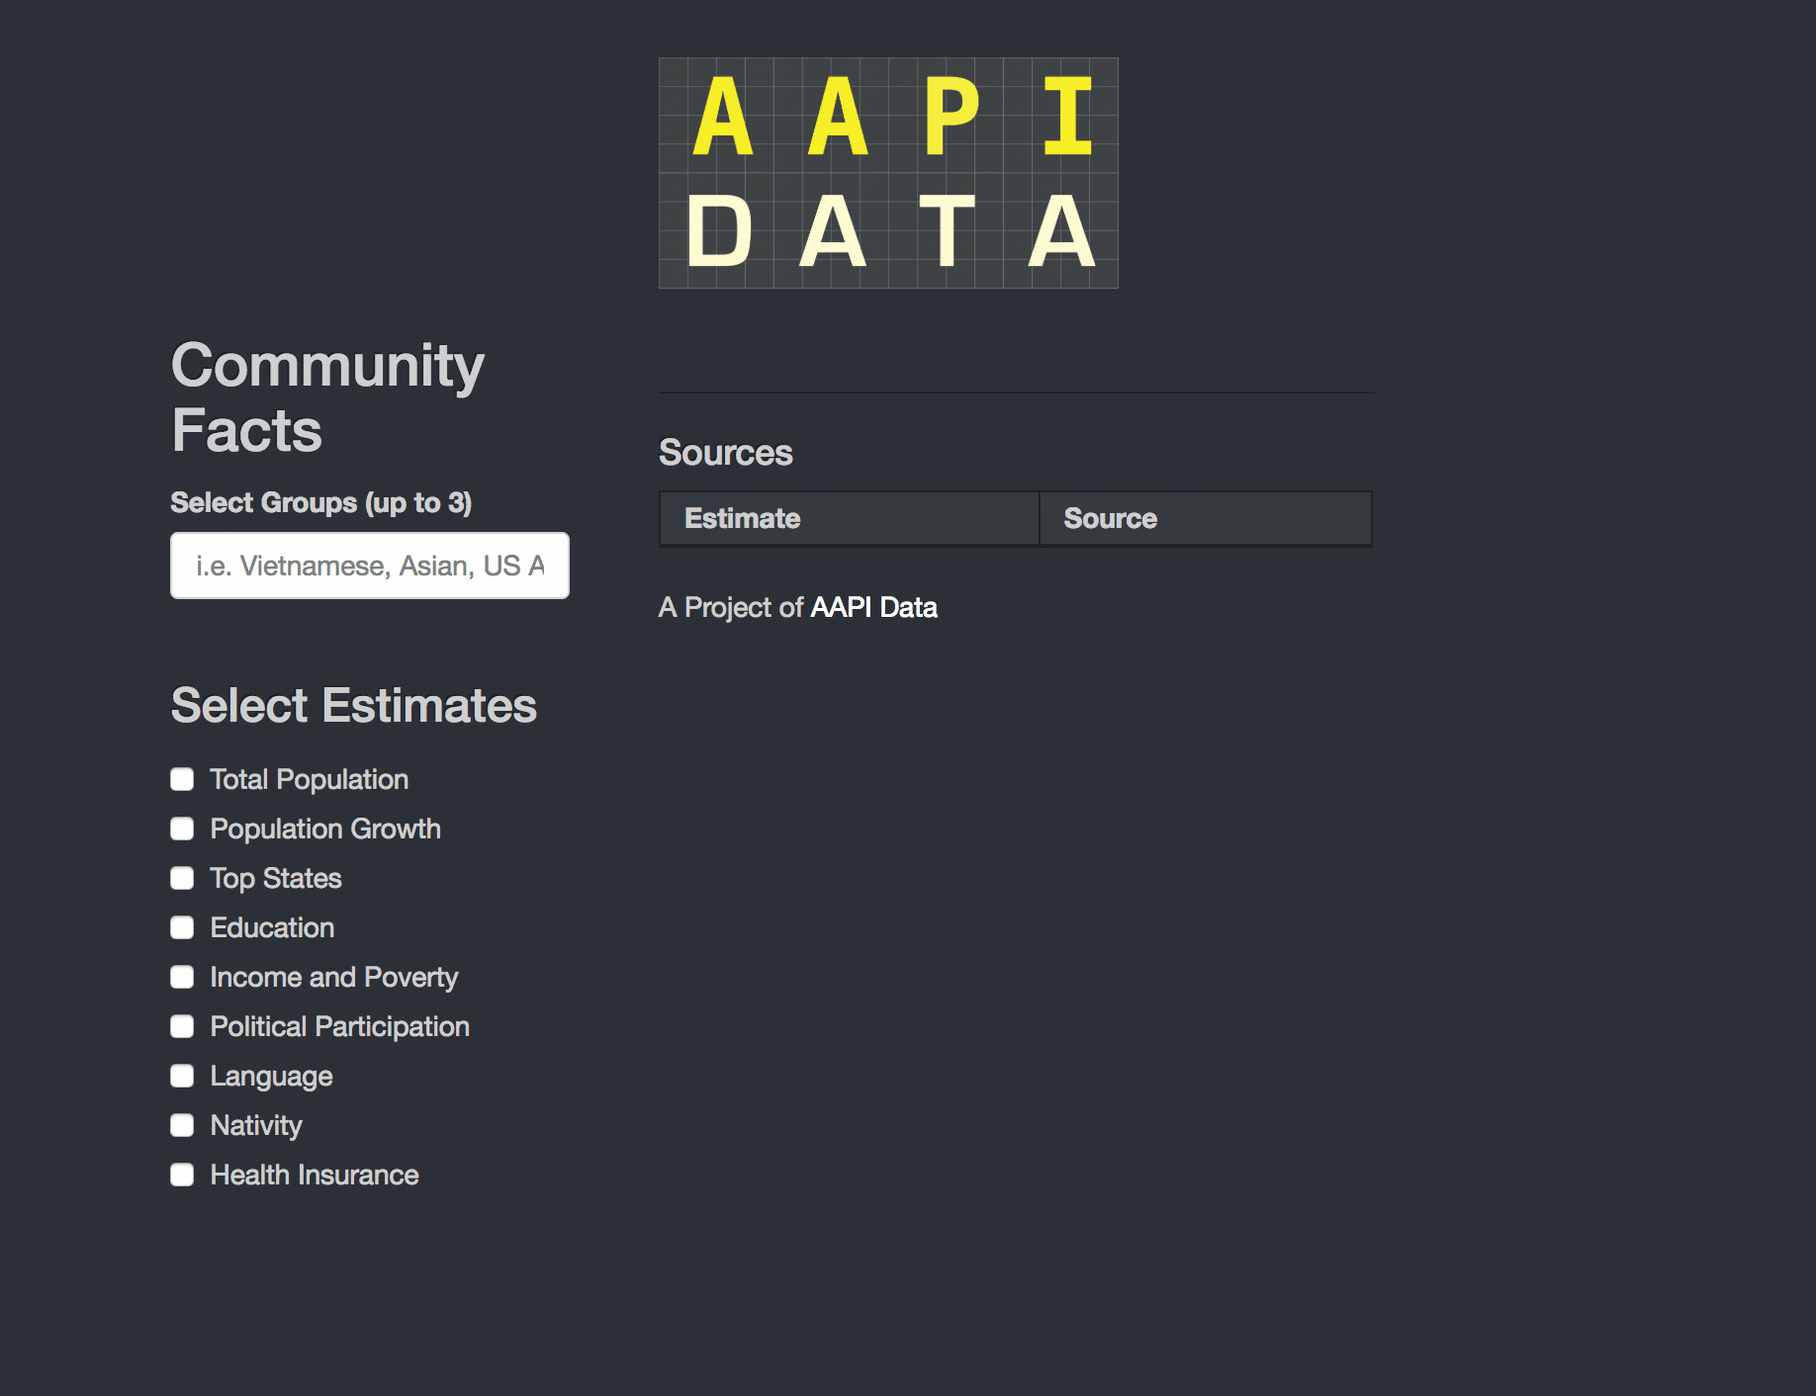Enable the Population Growth estimate
The width and height of the screenshot is (1816, 1396).
(x=182, y=829)
